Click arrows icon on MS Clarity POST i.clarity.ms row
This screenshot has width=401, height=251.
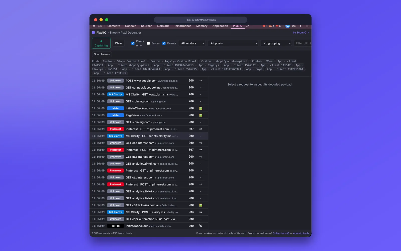[x=200, y=212]
